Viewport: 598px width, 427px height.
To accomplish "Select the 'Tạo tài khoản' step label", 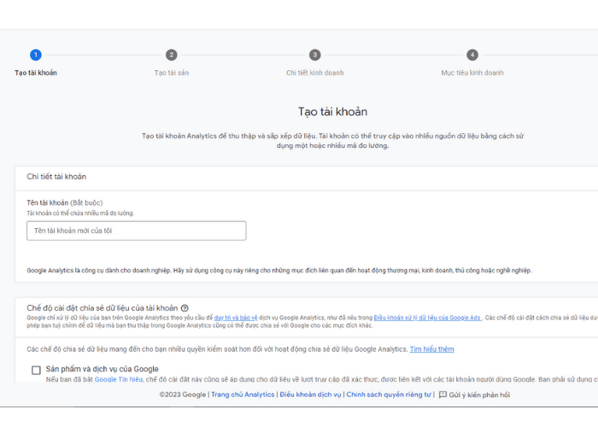I will click(36, 73).
